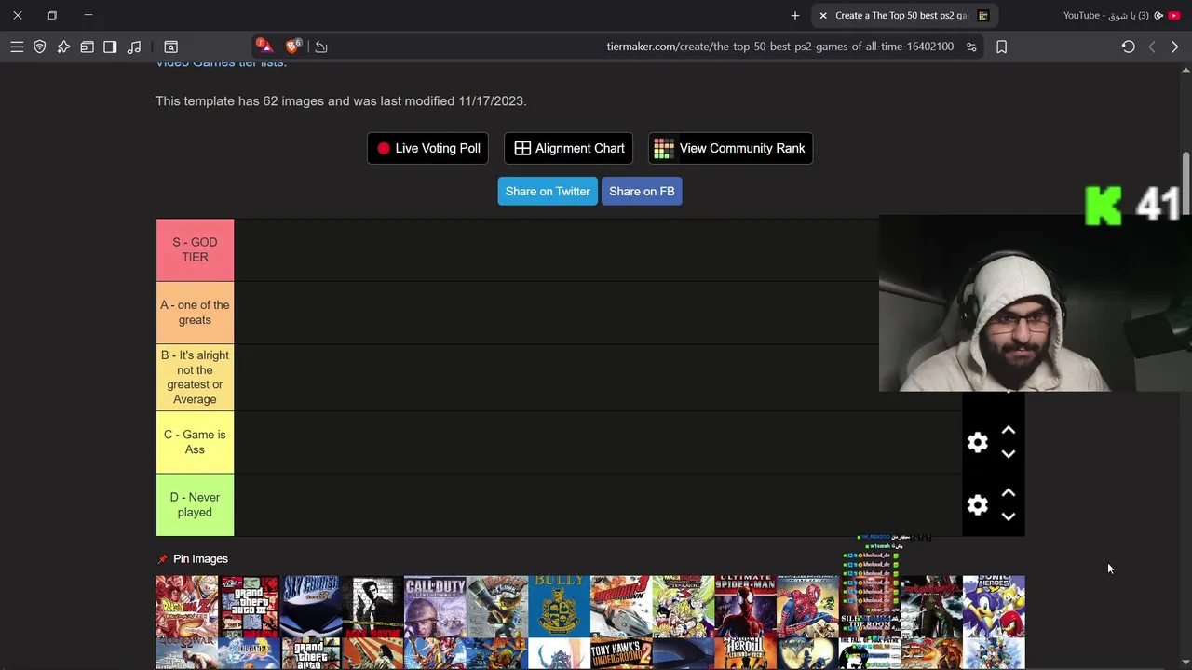The width and height of the screenshot is (1192, 670).
Task: Select the Guitar Hero III cover
Action: click(x=745, y=654)
